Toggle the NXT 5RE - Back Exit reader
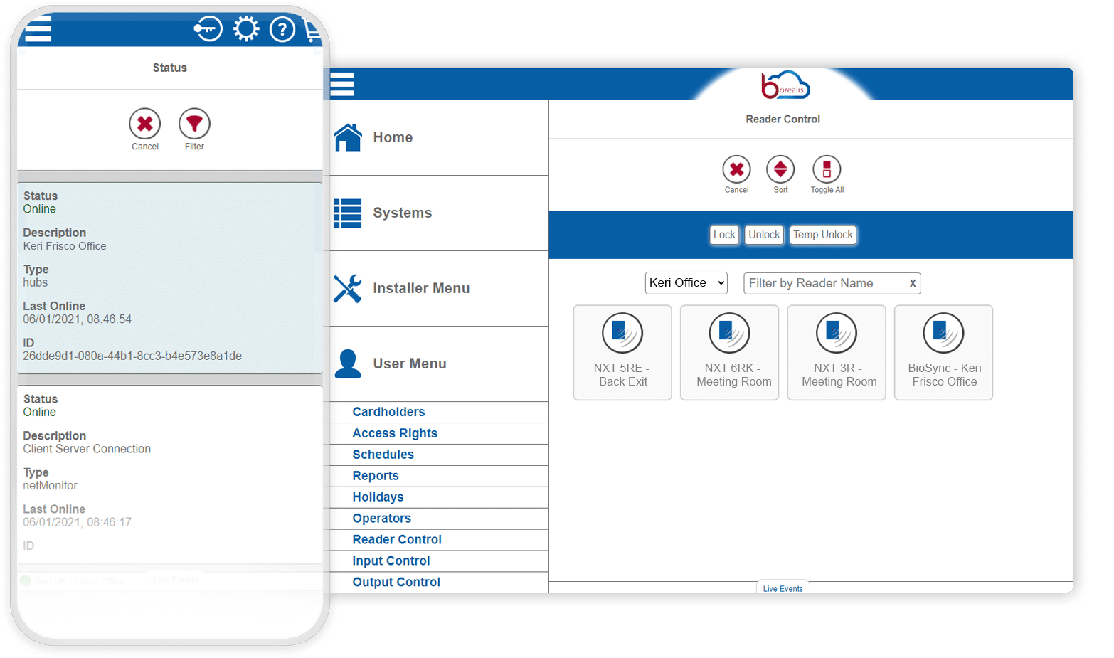 point(622,352)
